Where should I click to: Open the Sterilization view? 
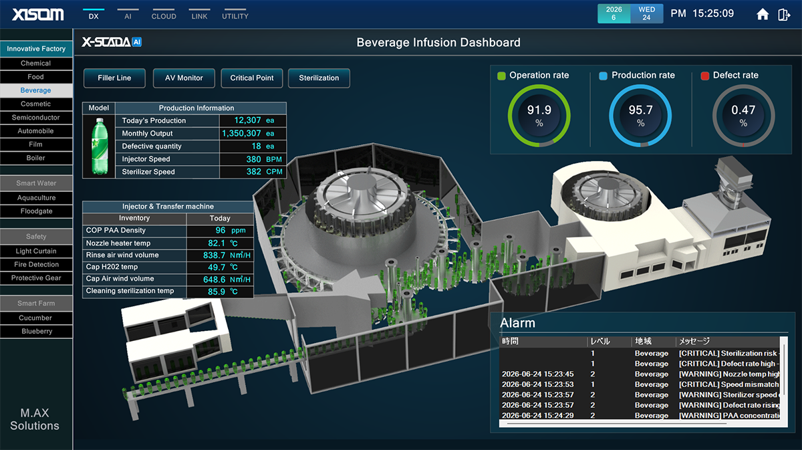pos(319,78)
